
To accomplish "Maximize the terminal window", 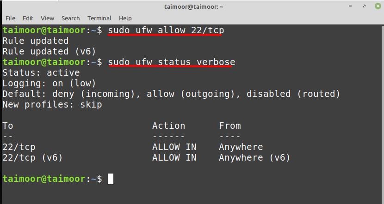I will [x=365, y=6].
